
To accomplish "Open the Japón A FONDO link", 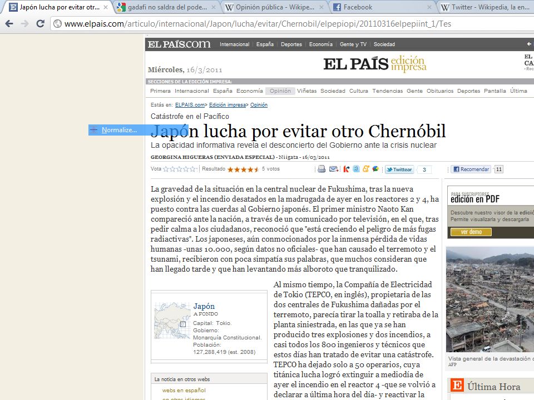I will point(204,306).
